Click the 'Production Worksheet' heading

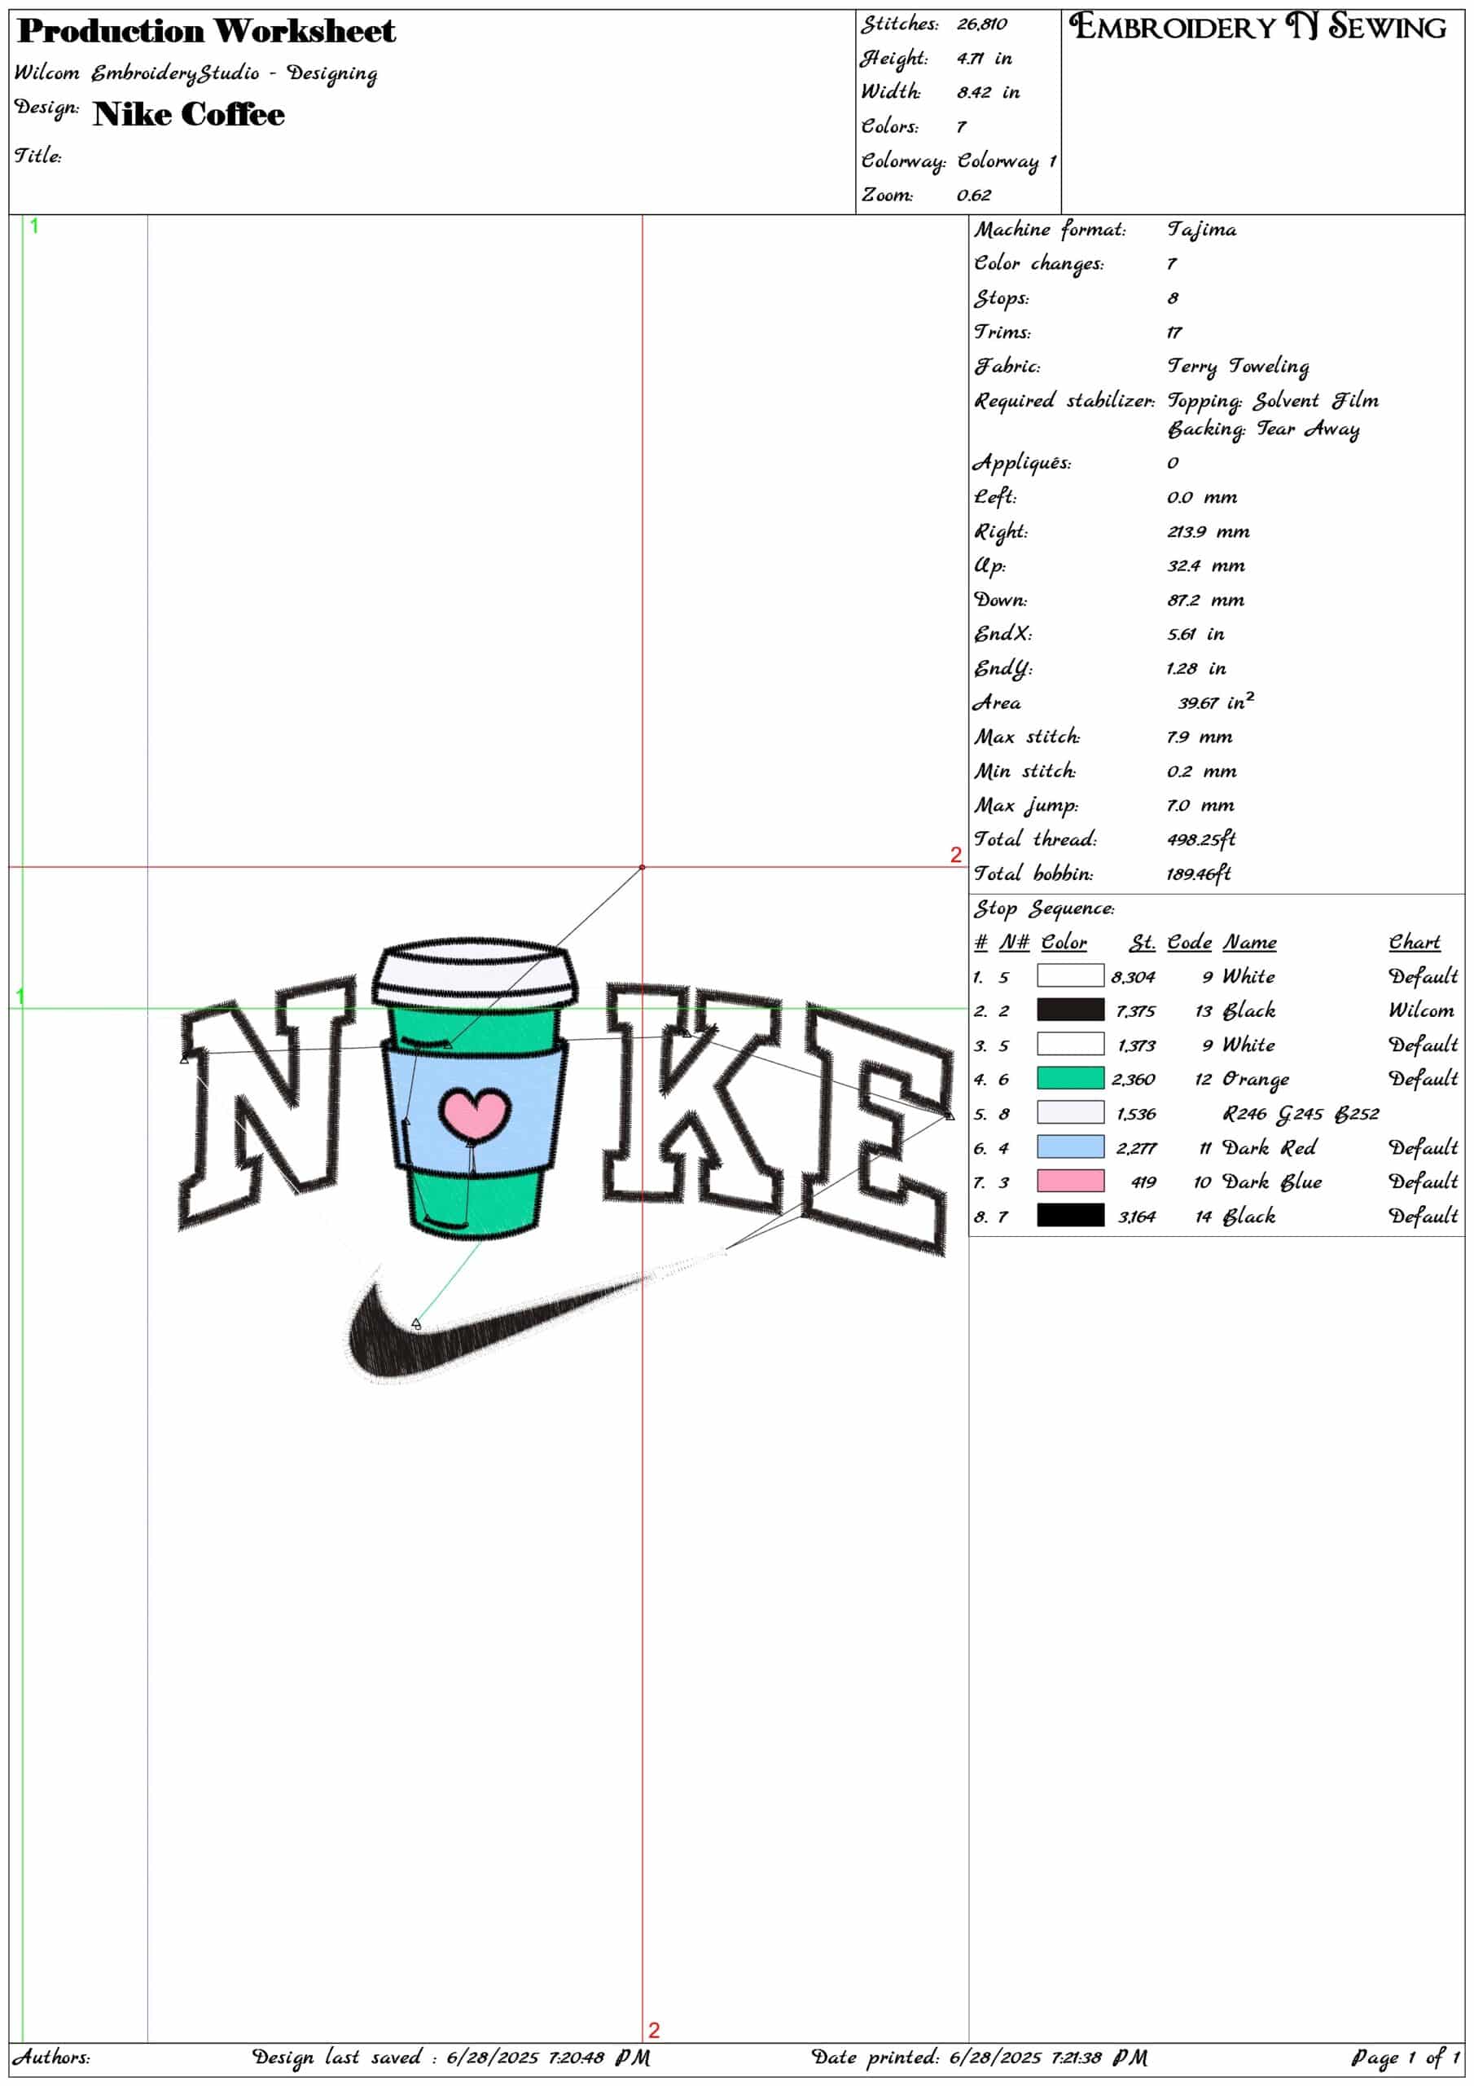tap(206, 31)
